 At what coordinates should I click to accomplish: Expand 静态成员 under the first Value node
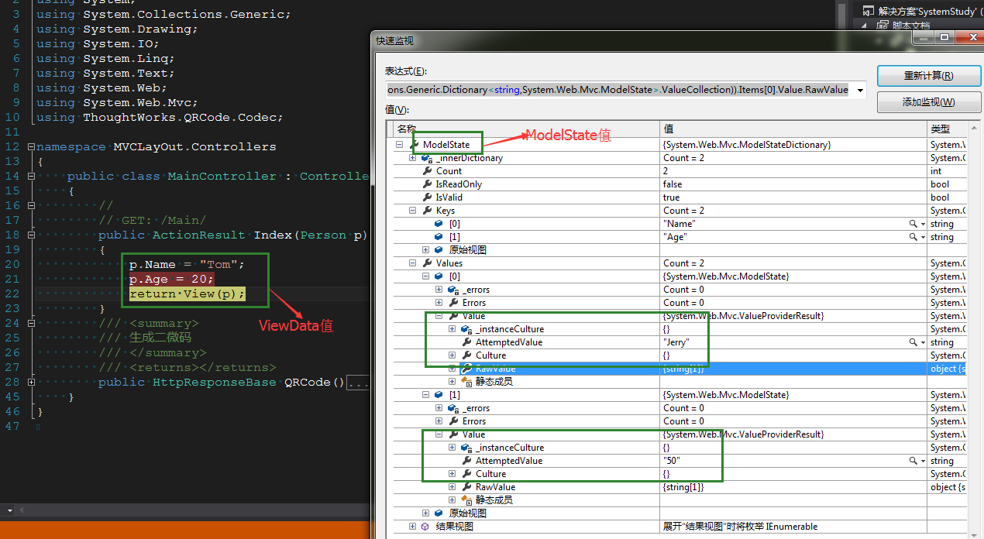coord(452,382)
